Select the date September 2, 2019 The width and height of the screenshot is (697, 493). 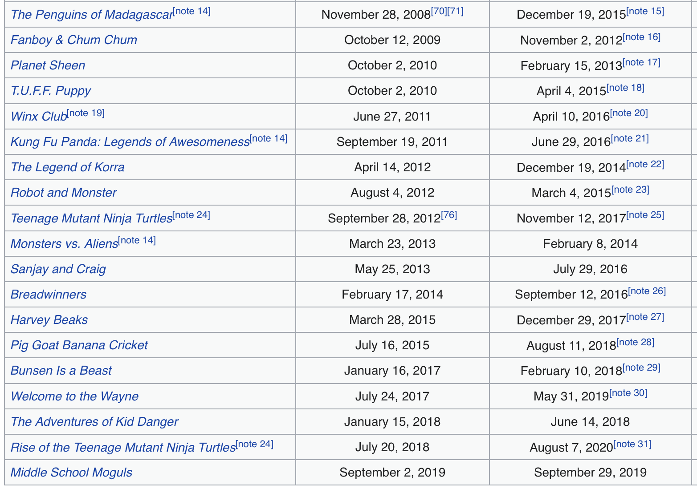392,473
